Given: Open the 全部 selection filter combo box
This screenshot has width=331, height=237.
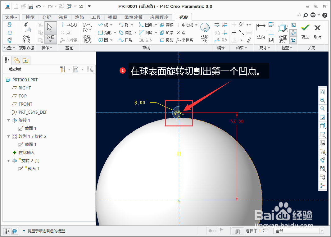Looking at the screenshot, I should 298,231.
